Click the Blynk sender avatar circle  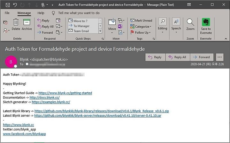click(x=11, y=62)
